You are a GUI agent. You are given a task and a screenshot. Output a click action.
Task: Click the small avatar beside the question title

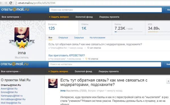click(53, 83)
